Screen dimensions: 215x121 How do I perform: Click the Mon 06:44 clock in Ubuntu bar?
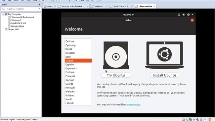click(x=128, y=14)
